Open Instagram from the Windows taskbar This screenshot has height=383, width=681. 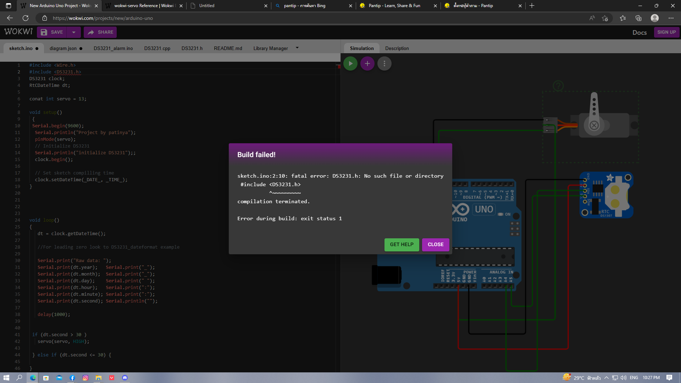[x=85, y=378]
